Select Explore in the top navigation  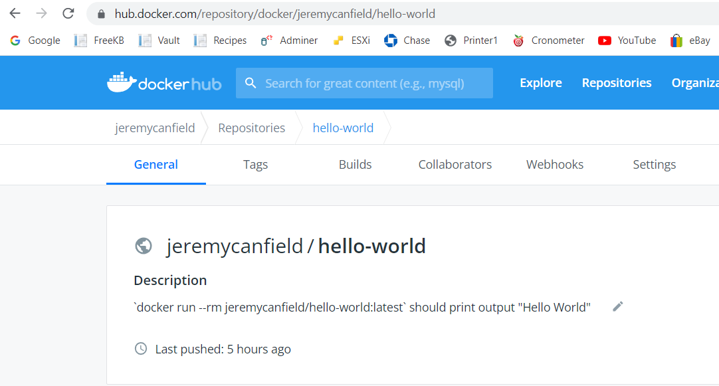click(x=541, y=83)
